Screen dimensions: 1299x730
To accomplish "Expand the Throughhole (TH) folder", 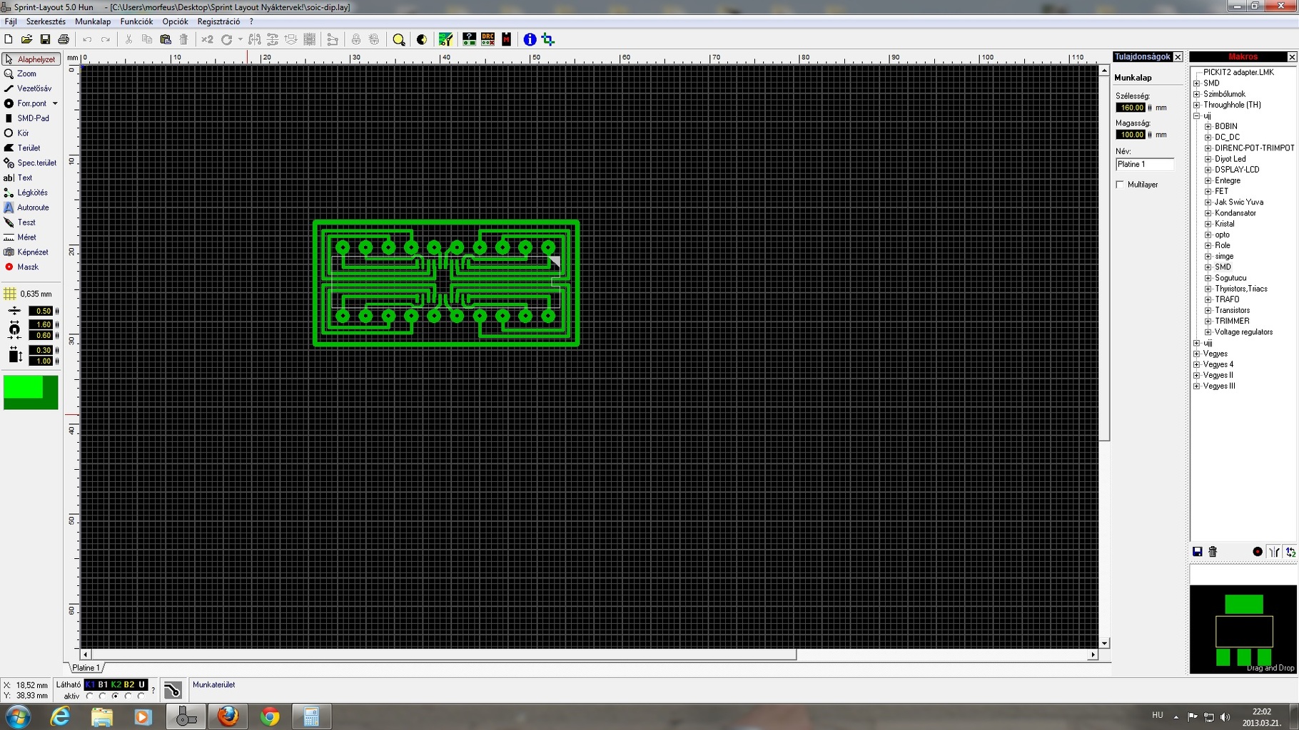I will coord(1197,105).
